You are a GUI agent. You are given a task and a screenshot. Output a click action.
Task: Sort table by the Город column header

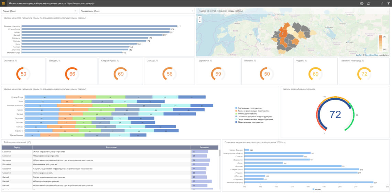click(17, 148)
